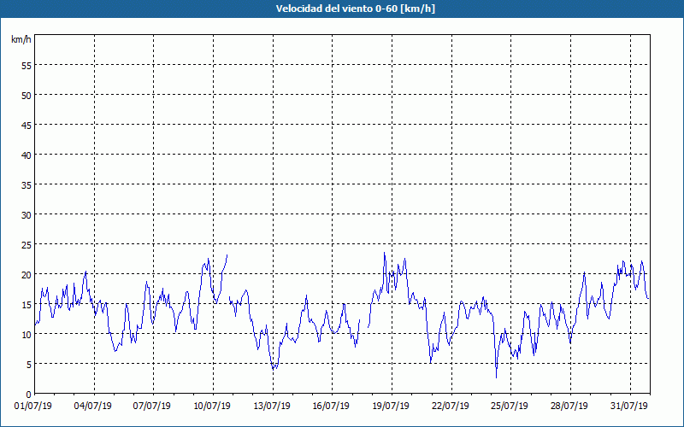This screenshot has height=427, width=684.
Task: Select the date label 10/07/19
Action: coord(212,407)
